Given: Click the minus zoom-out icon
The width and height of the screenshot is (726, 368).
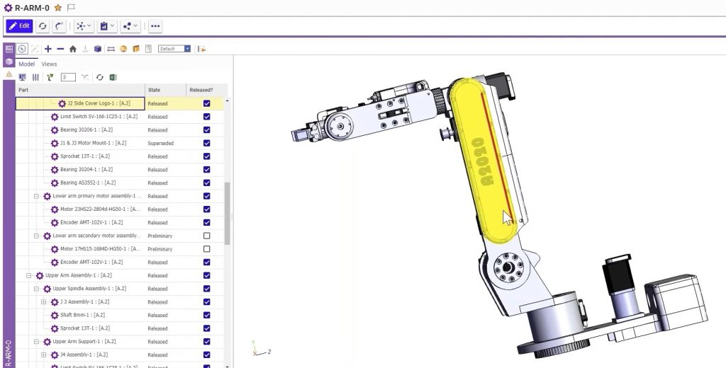Looking at the screenshot, I should click(x=60, y=49).
